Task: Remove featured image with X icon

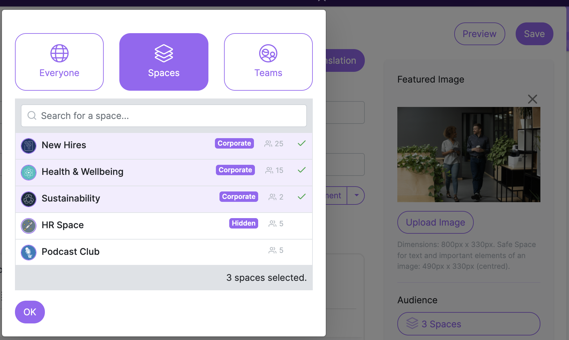Action: click(532, 99)
